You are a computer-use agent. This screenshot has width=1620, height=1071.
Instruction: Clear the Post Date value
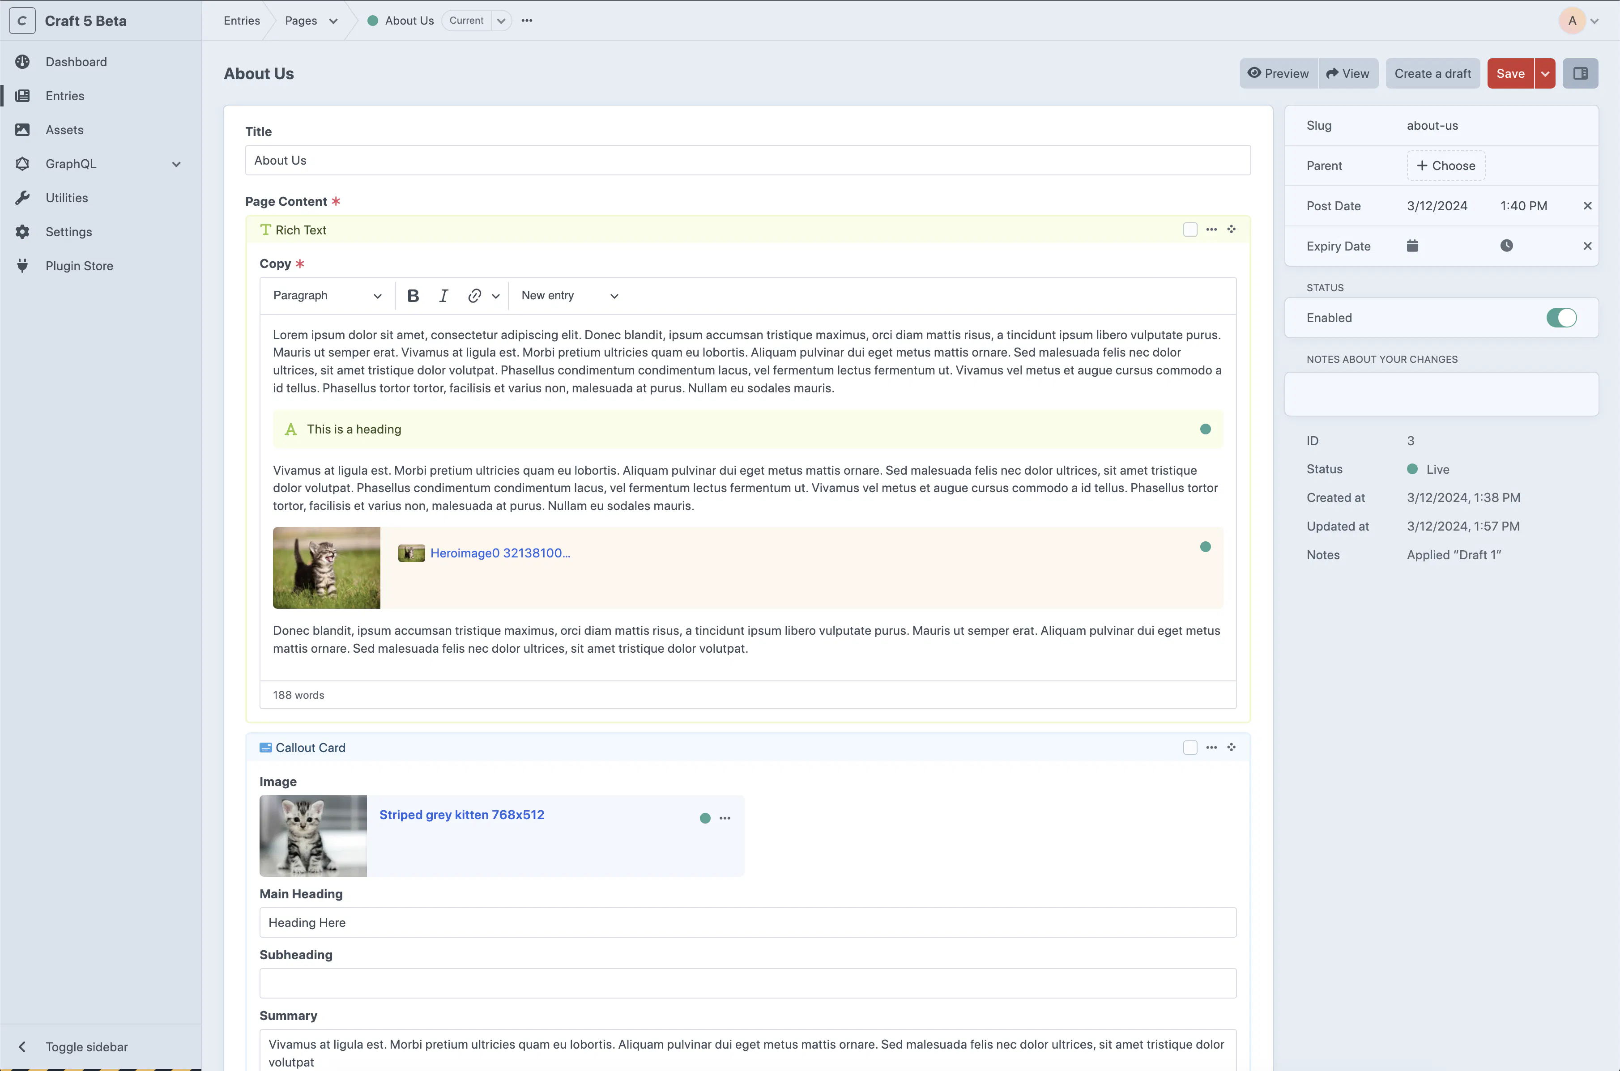pyautogui.click(x=1588, y=206)
